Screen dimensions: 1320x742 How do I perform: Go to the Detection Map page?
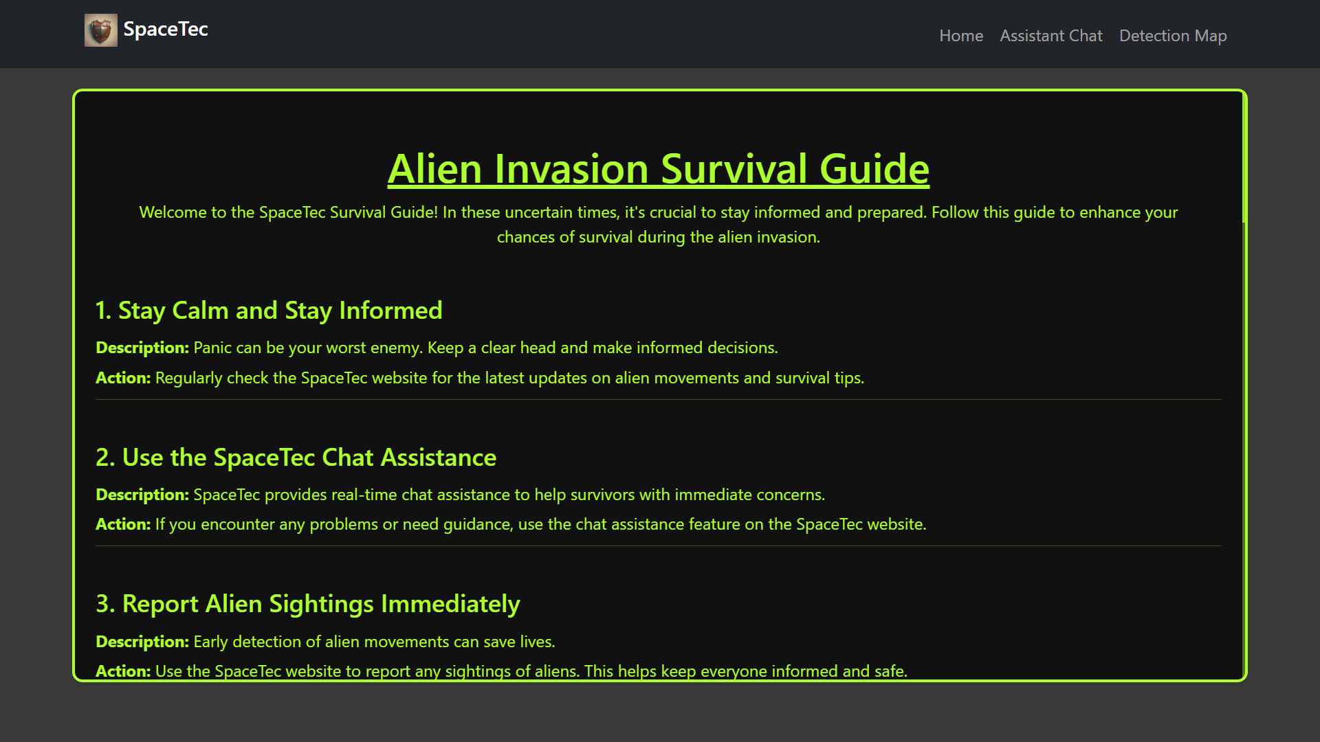click(1172, 36)
